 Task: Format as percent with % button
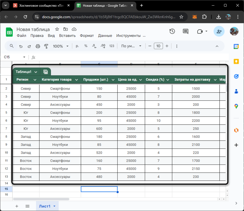tap(86, 46)
